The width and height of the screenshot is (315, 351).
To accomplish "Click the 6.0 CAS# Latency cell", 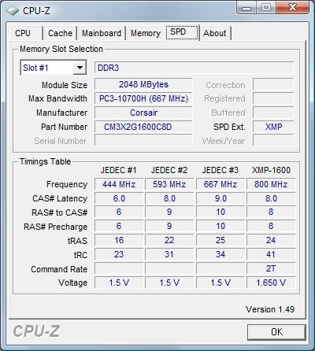I will pos(119,198).
